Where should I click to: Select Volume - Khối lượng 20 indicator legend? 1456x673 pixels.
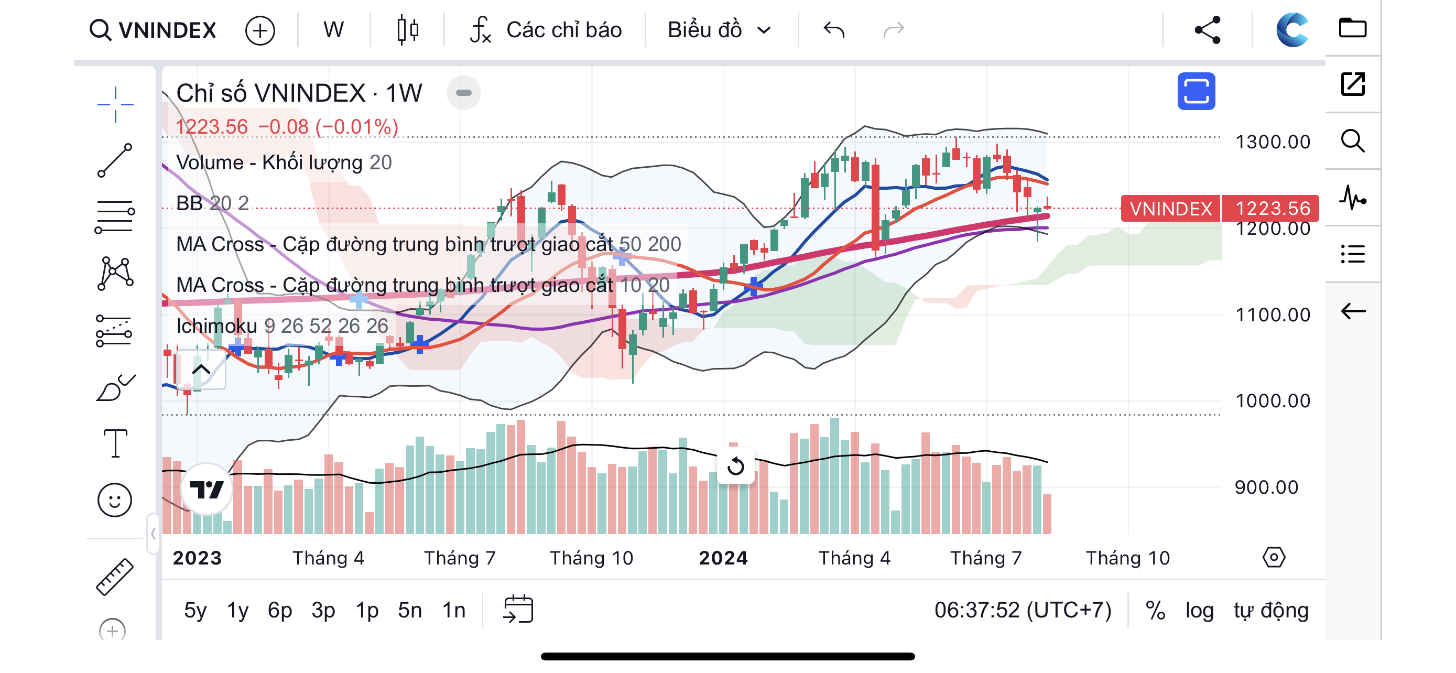pos(284,162)
